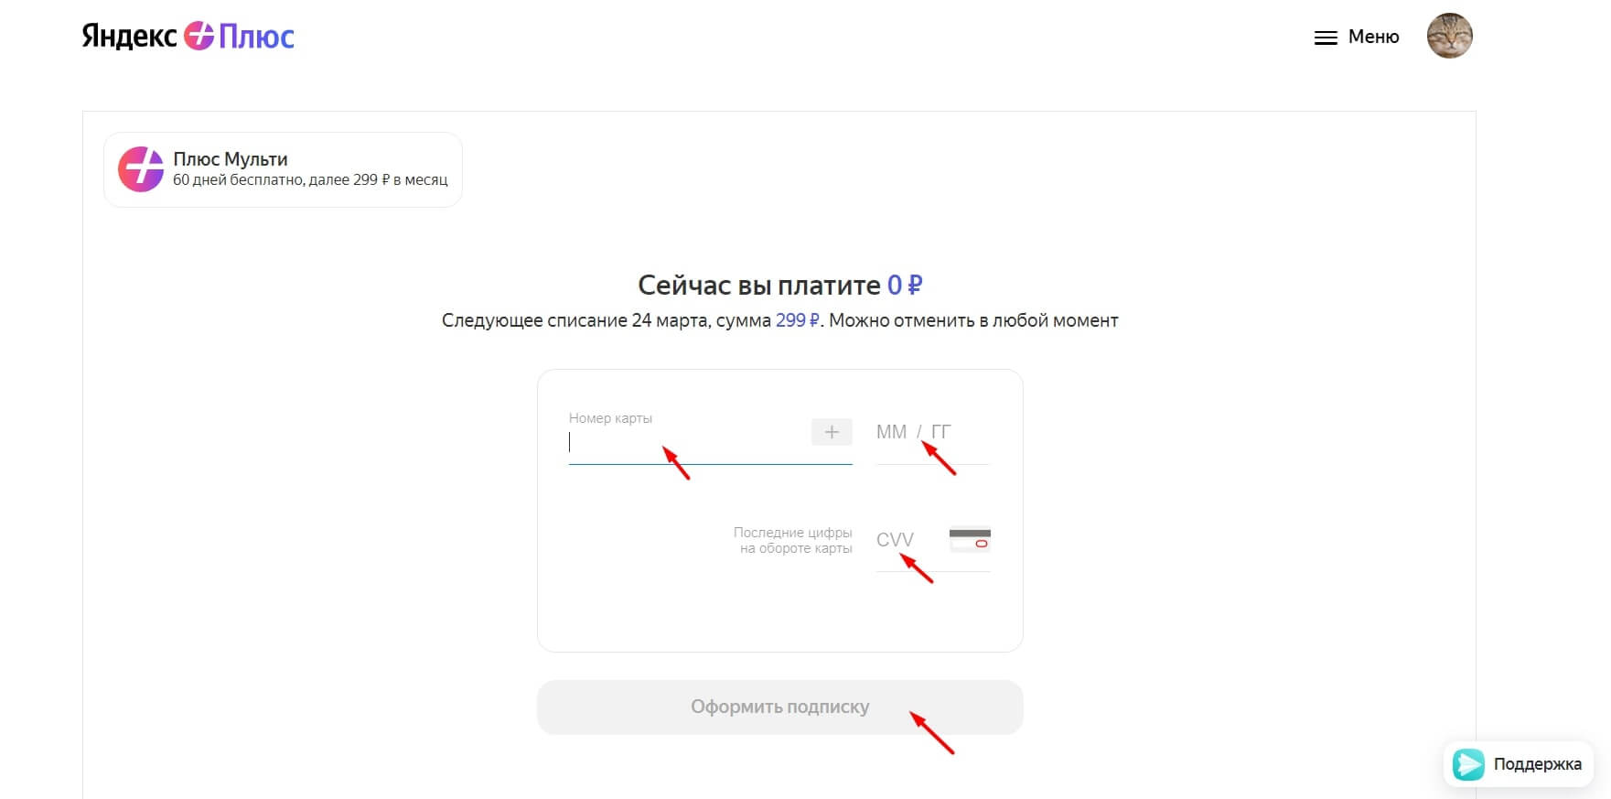Viewport: 1611px width, 799px height.
Task: Select the Плюс Мульти plan title
Action: coord(231,159)
